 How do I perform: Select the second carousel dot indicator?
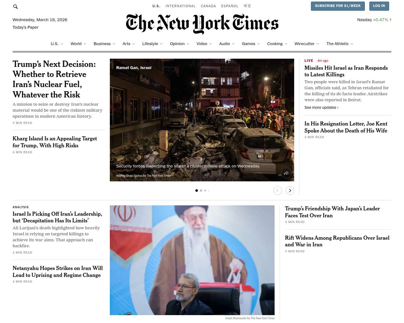coord(201,191)
